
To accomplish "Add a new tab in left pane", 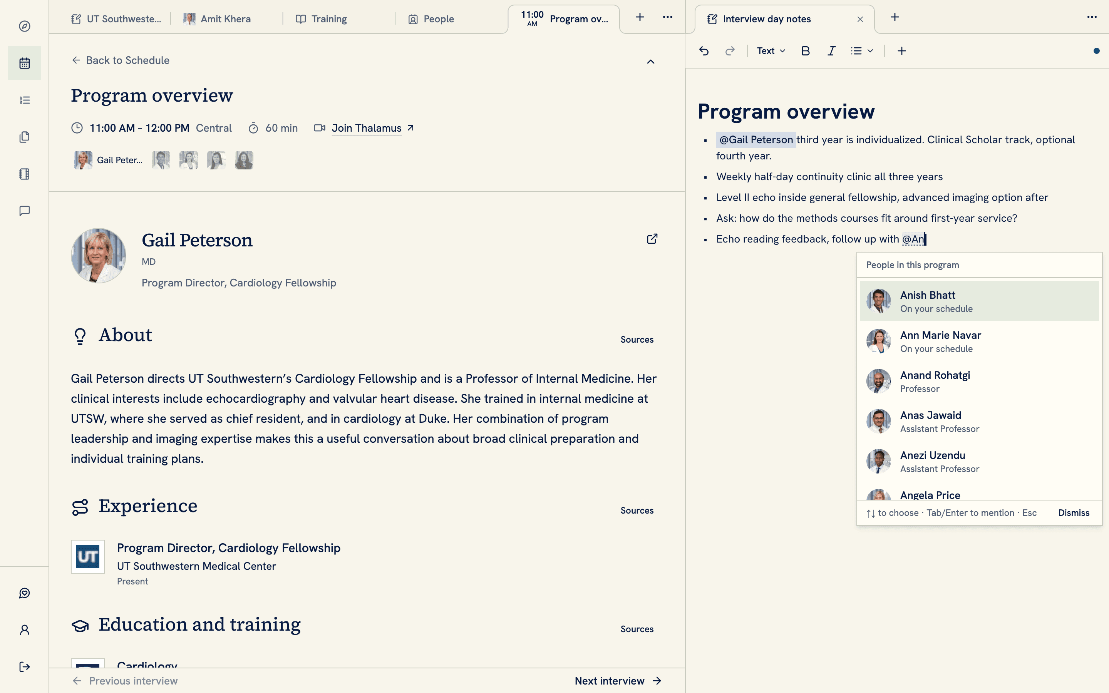I will pyautogui.click(x=640, y=17).
